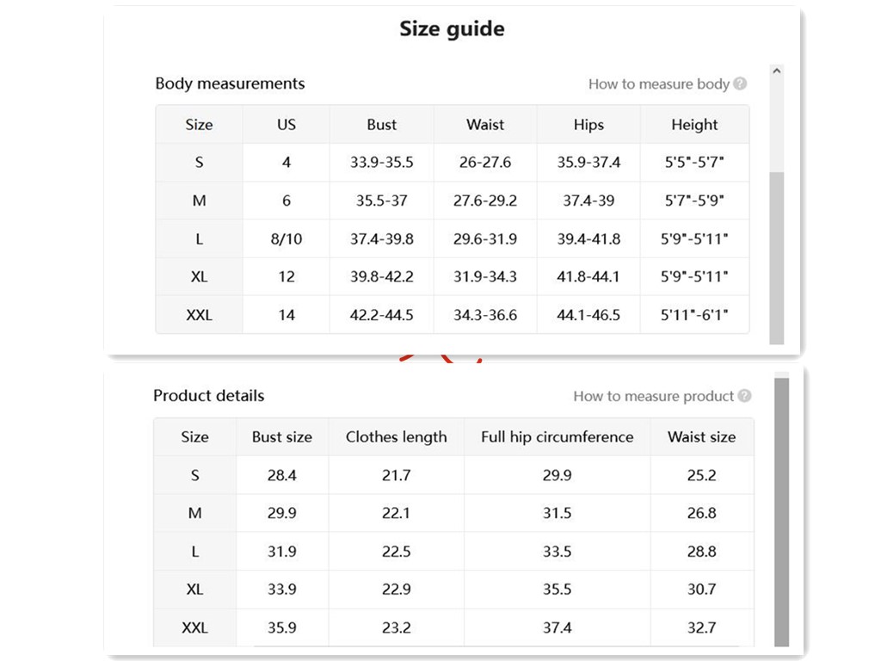Viewport: 881px width, 661px height.
Task: Select the XXL row in body measurements
Action: pyautogui.click(x=199, y=315)
